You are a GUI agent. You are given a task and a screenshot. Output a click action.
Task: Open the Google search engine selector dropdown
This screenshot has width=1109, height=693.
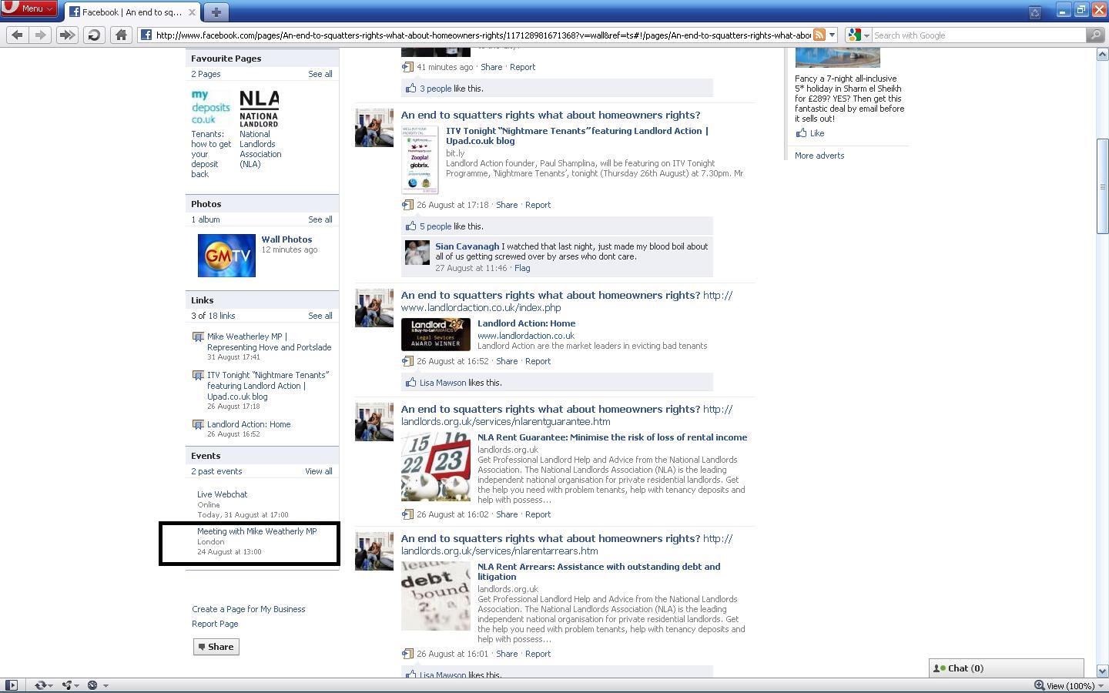[858, 35]
